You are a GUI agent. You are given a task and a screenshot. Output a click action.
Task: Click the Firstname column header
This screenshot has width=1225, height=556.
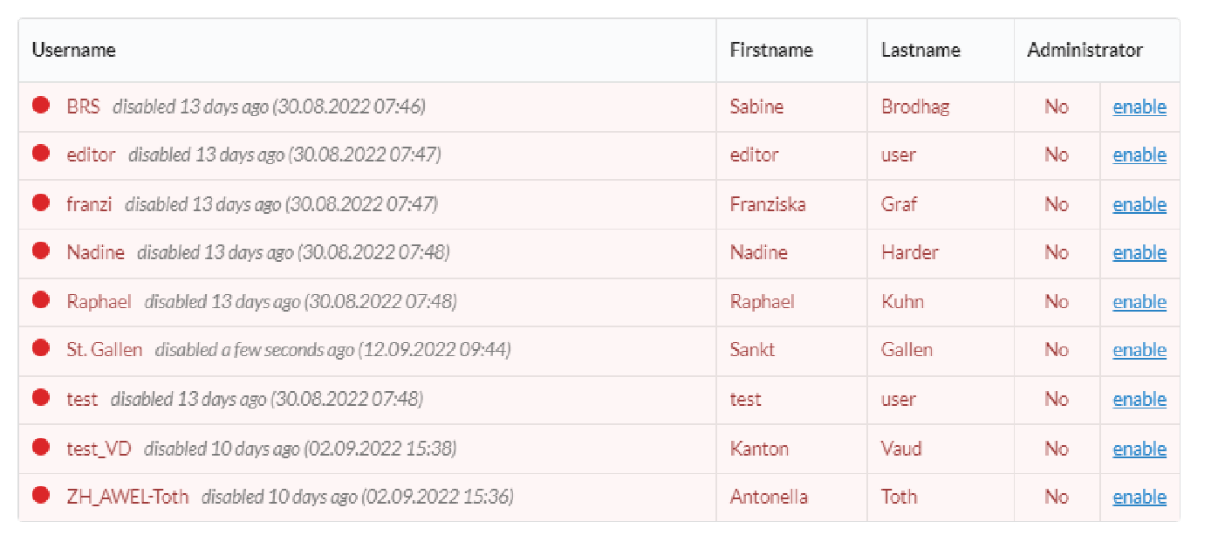click(x=770, y=50)
